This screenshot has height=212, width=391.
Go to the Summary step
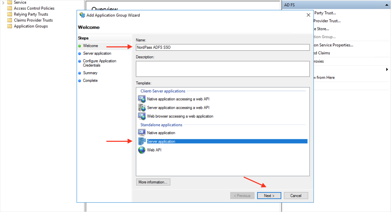(90, 73)
